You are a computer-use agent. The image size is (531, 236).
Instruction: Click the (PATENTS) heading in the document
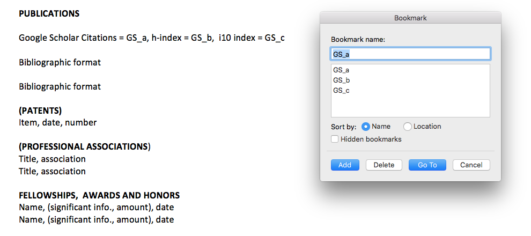pos(40,110)
